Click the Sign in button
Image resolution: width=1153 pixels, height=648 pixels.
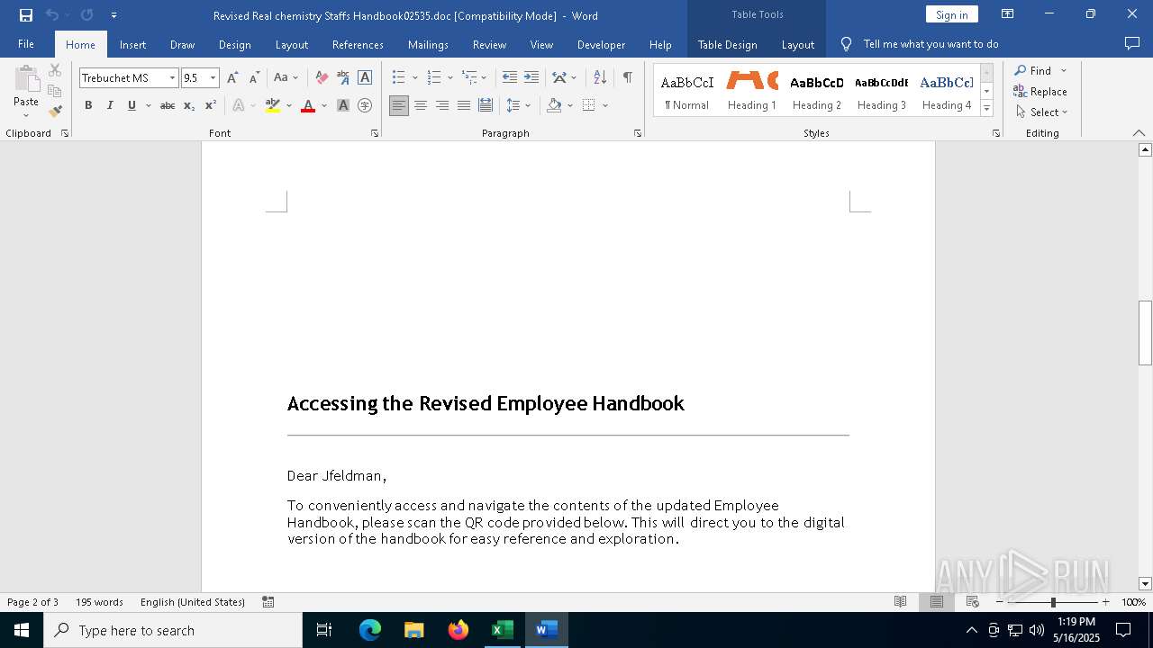pyautogui.click(x=951, y=14)
